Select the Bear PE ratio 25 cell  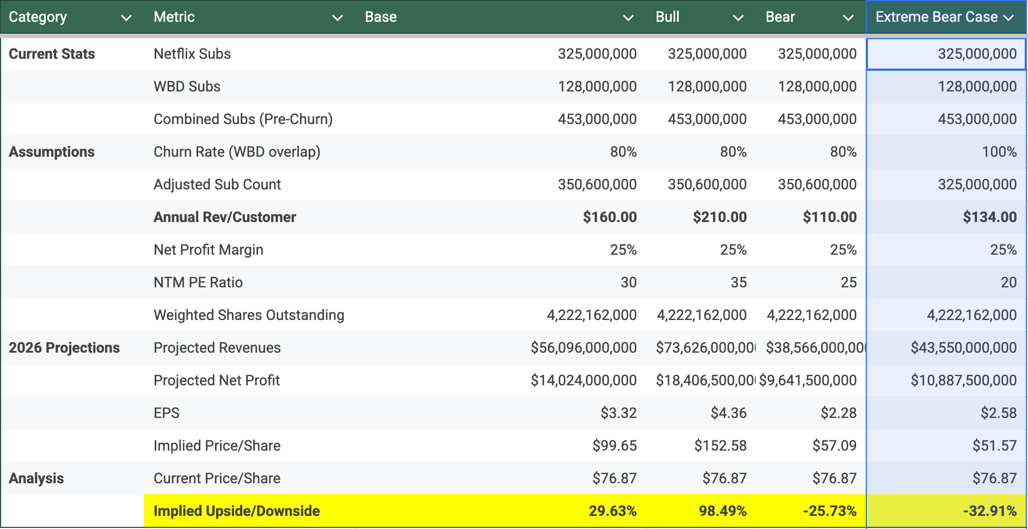(811, 282)
